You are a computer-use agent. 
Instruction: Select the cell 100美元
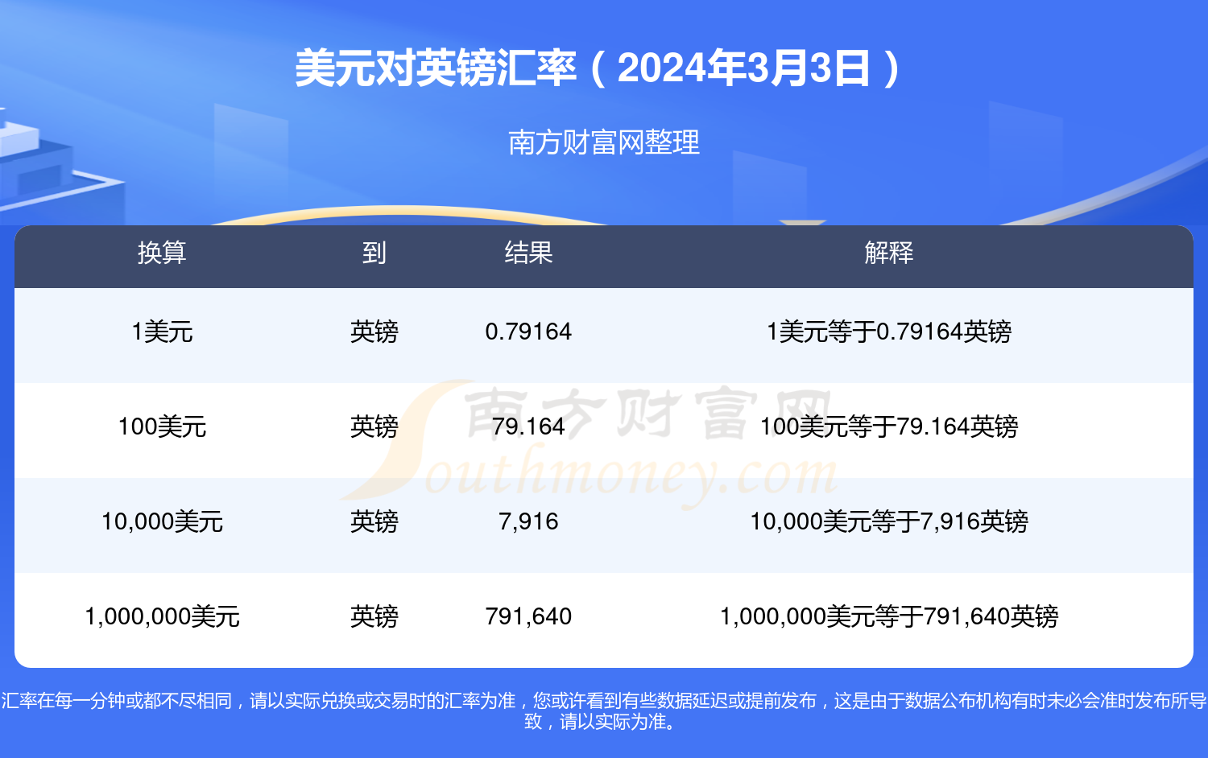coord(162,426)
